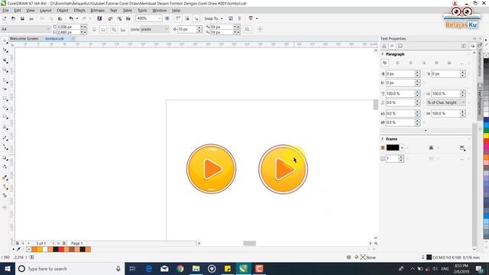Image resolution: width=489 pixels, height=275 pixels.
Task: Select the Rectangle tool in the toolbox
Action: [5, 99]
